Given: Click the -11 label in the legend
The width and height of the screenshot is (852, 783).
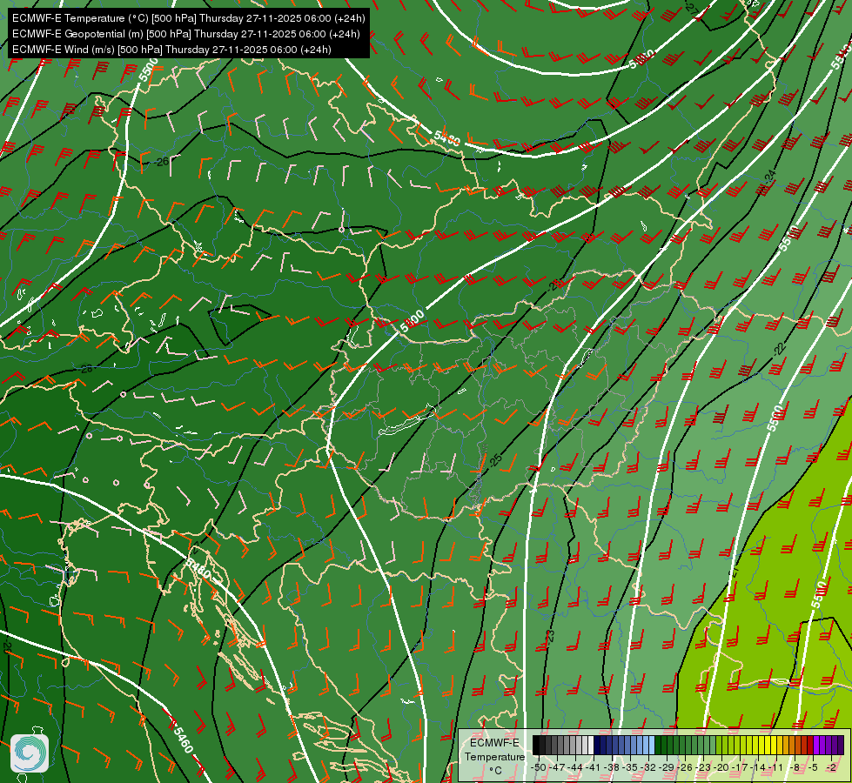Looking at the screenshot, I should pos(776,768).
